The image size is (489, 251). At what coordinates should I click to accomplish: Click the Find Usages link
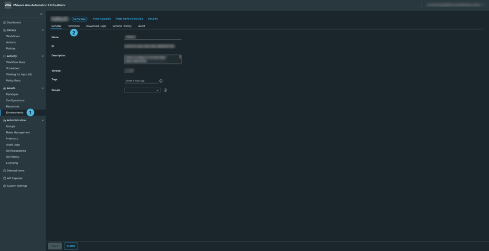coord(102,19)
